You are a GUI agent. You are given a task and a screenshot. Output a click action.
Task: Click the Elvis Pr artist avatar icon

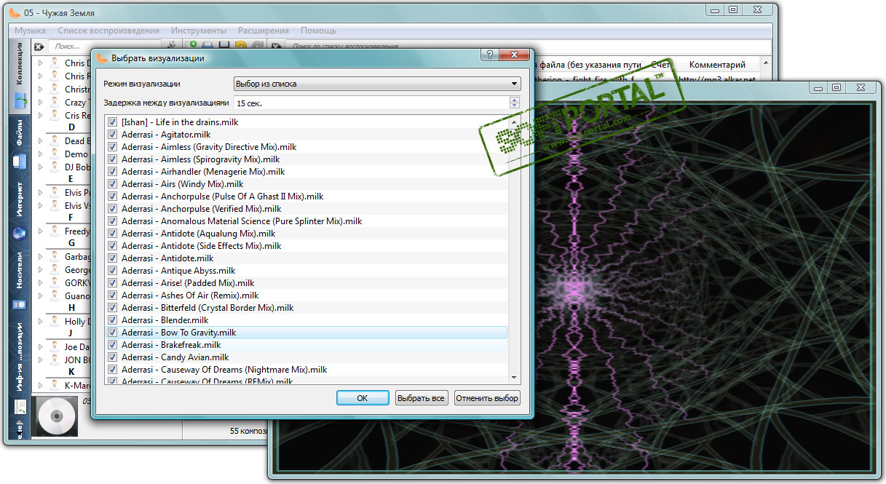coord(55,193)
